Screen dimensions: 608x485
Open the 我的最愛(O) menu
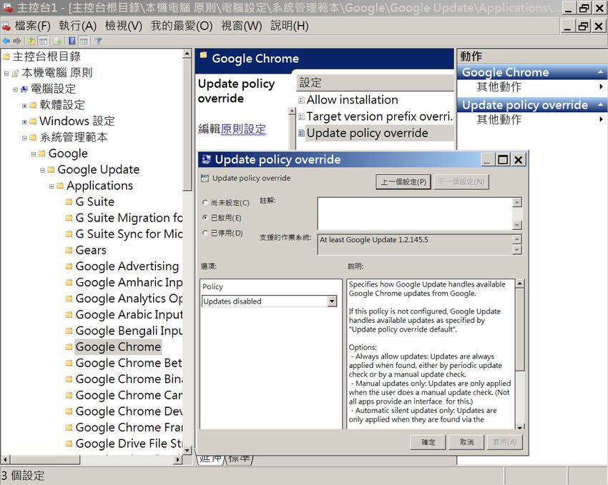coord(182,26)
